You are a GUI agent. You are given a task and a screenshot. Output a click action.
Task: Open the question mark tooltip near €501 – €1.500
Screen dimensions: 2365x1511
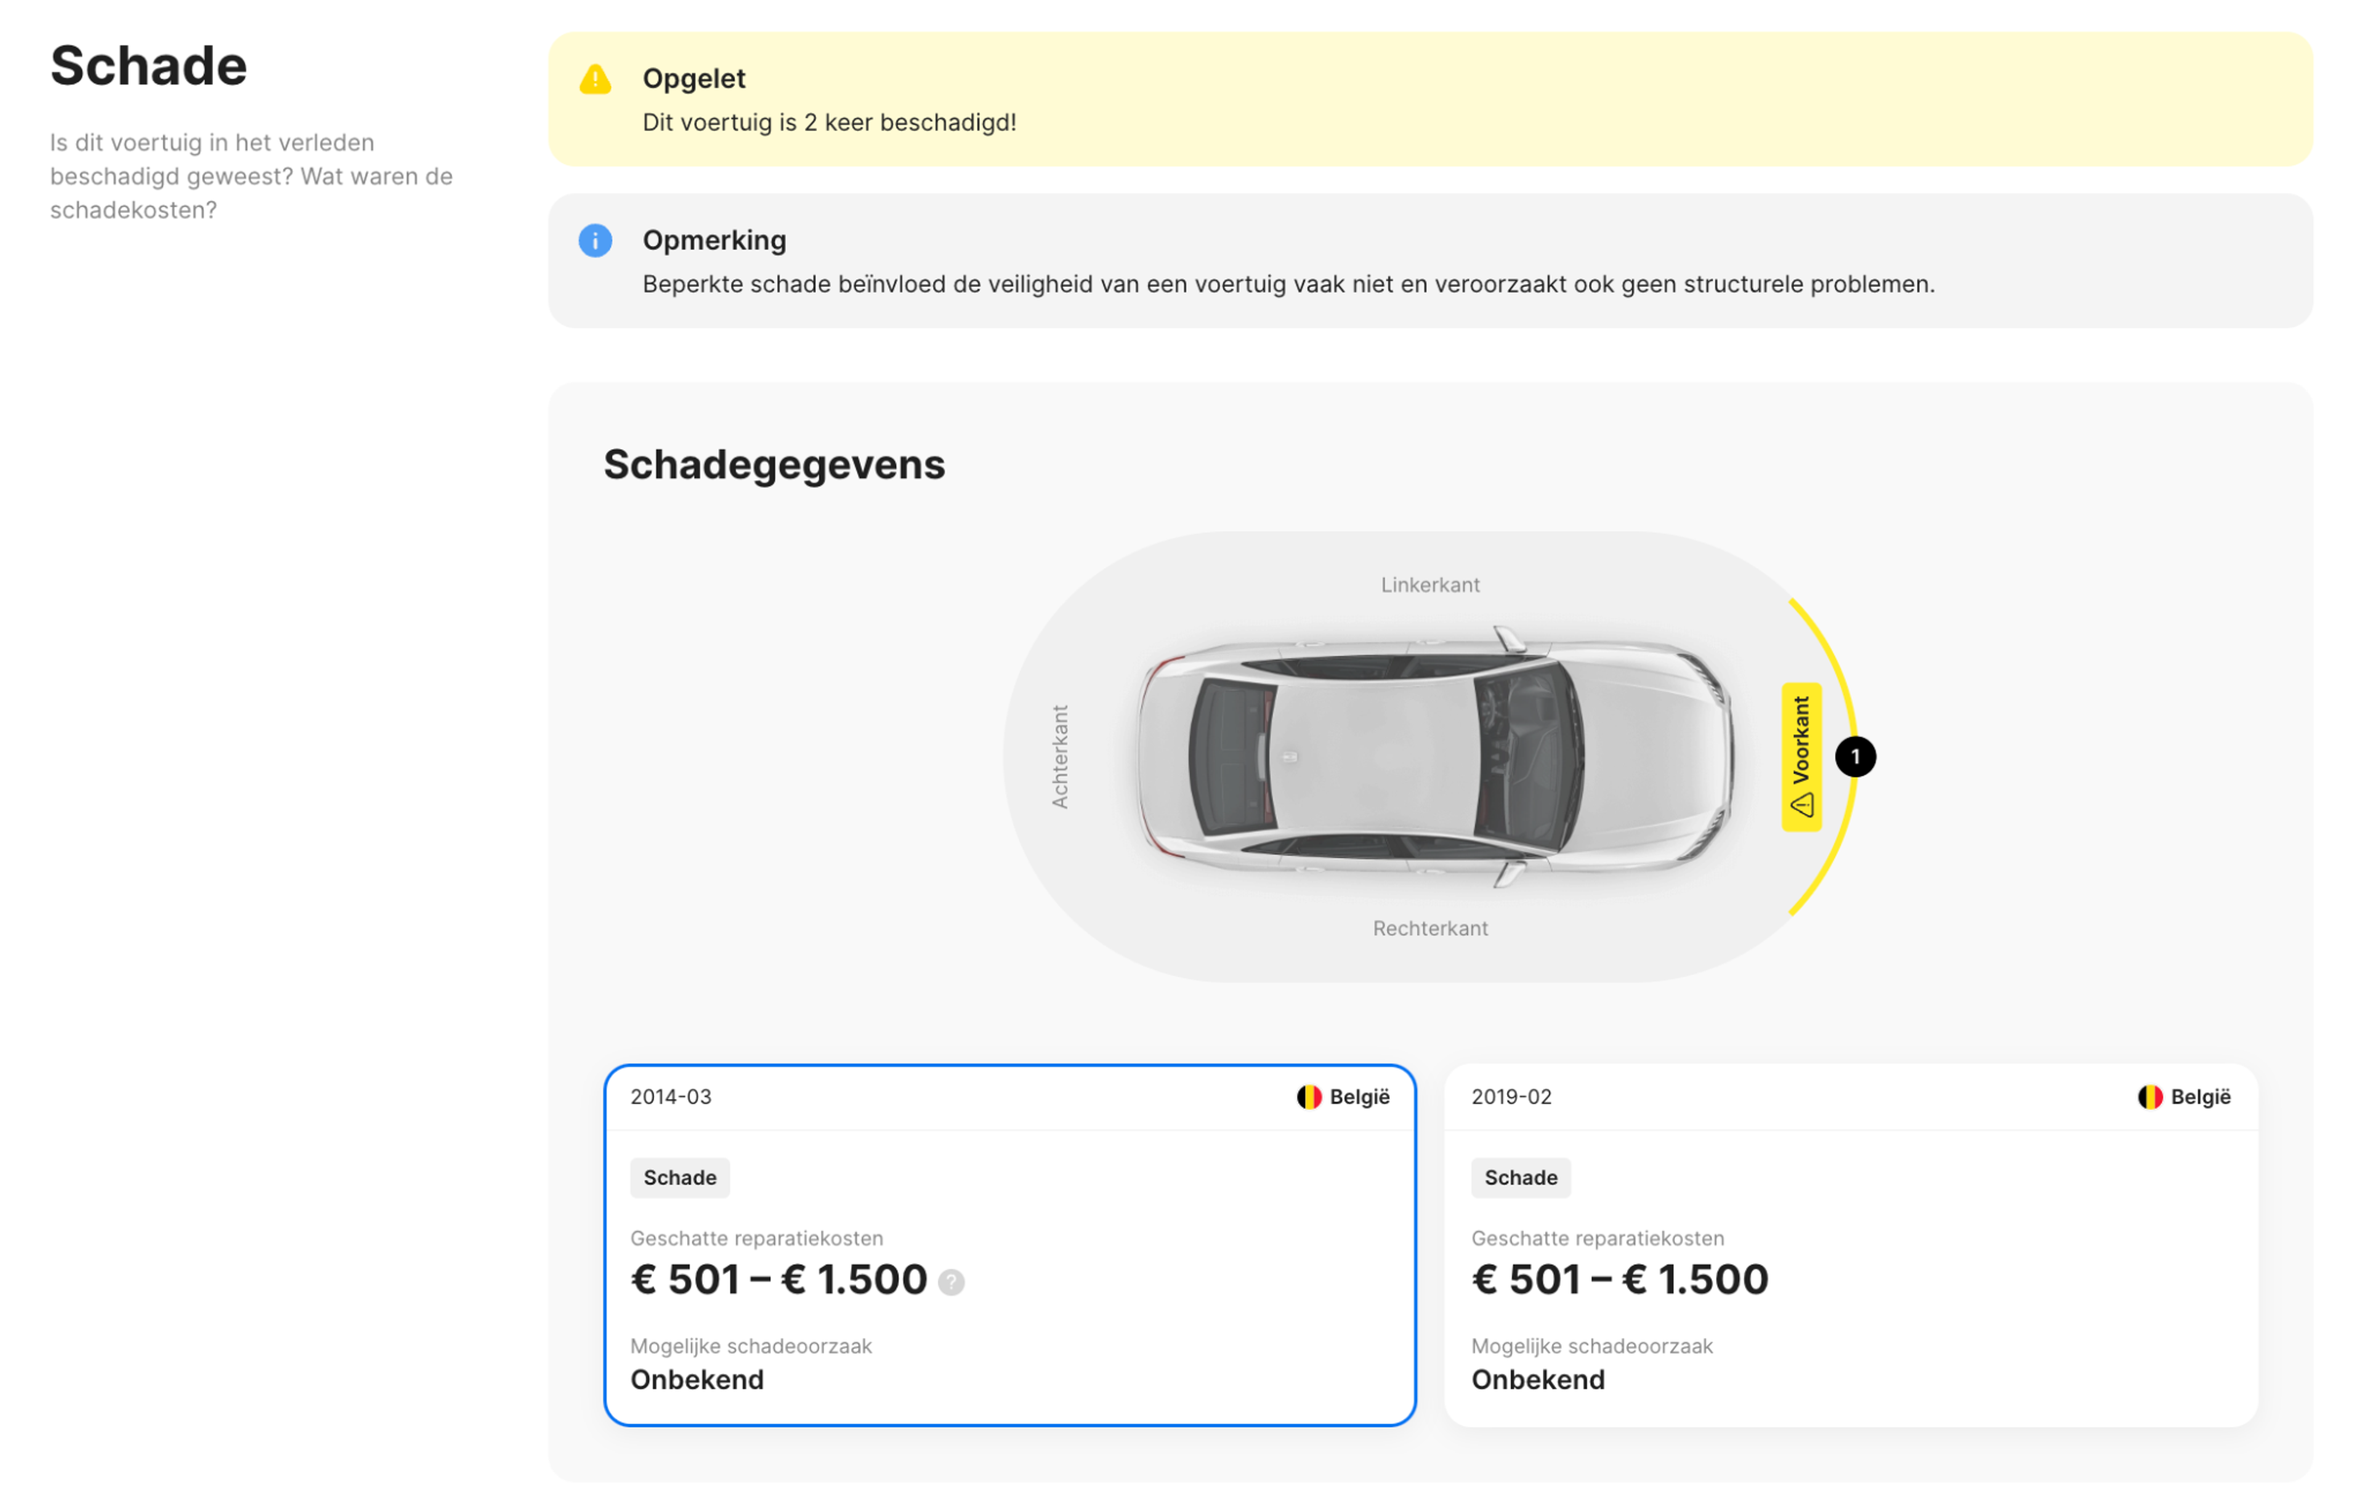pyautogui.click(x=950, y=1281)
